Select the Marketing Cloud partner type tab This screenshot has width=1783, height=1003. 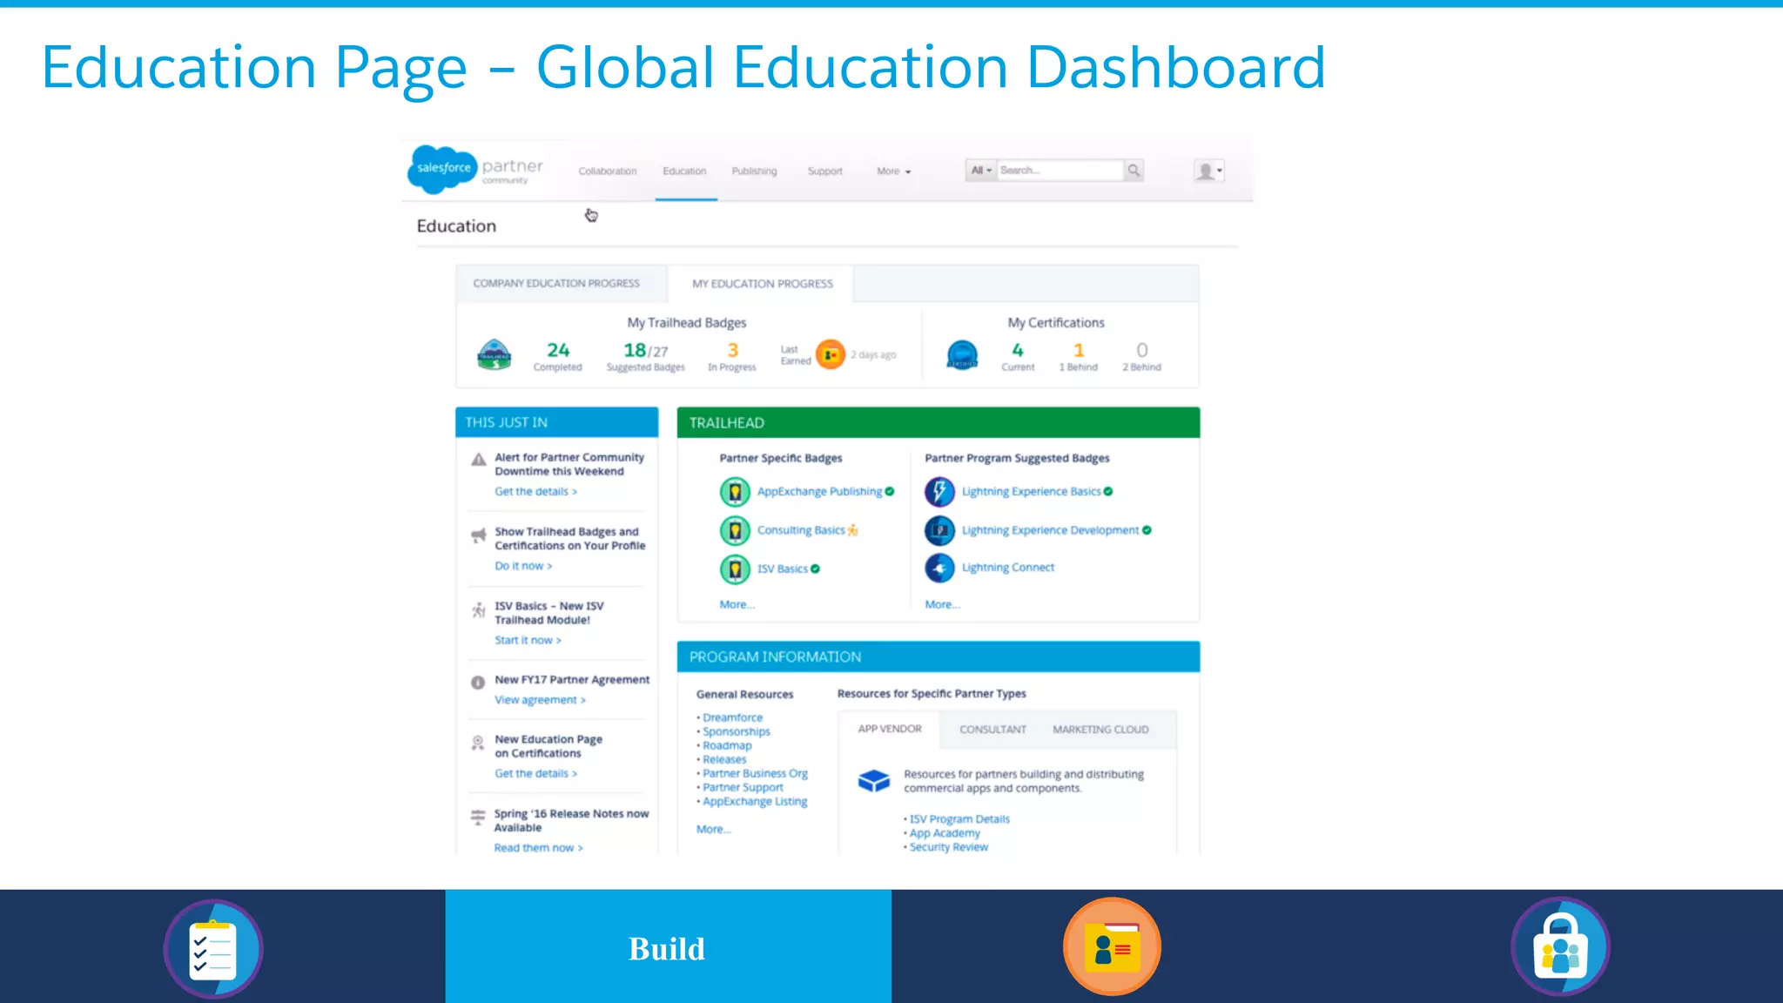[x=1100, y=730]
